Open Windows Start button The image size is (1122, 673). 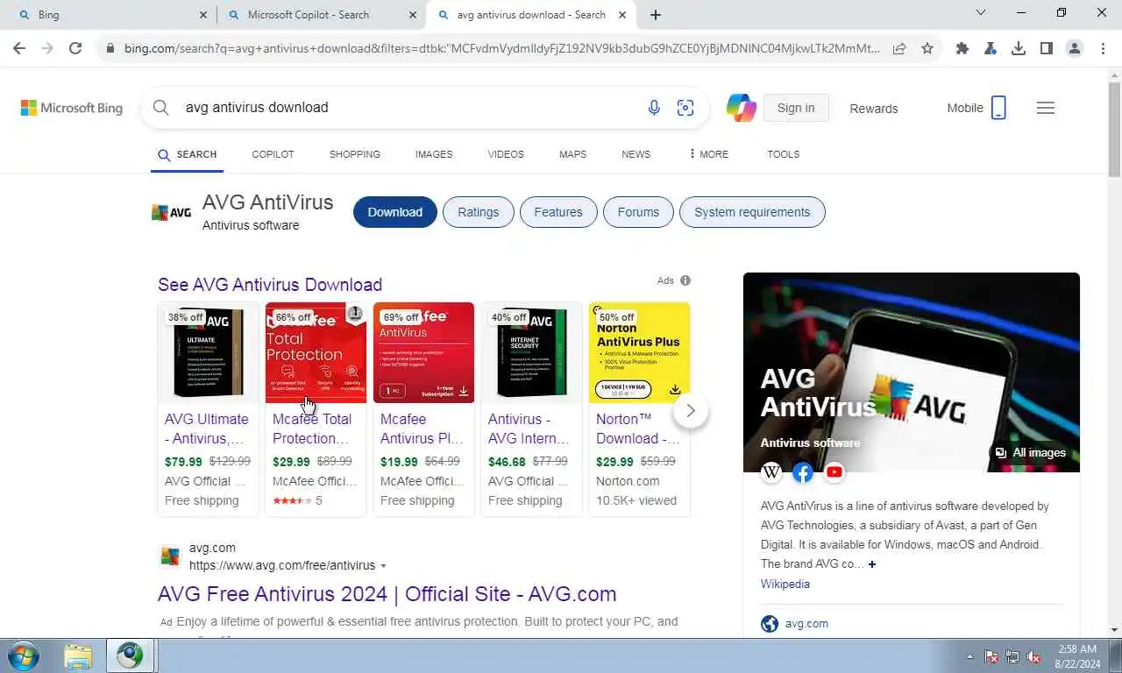pos(23,655)
